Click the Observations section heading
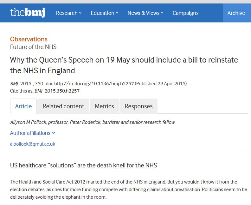The height and width of the screenshot is (205, 251). 29,39
